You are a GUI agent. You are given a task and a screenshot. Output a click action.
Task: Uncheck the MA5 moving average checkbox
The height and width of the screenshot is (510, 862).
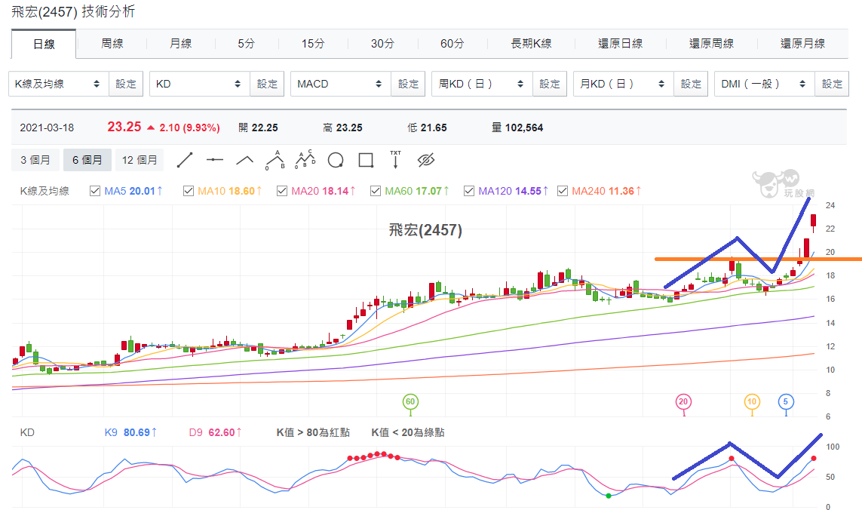click(95, 191)
